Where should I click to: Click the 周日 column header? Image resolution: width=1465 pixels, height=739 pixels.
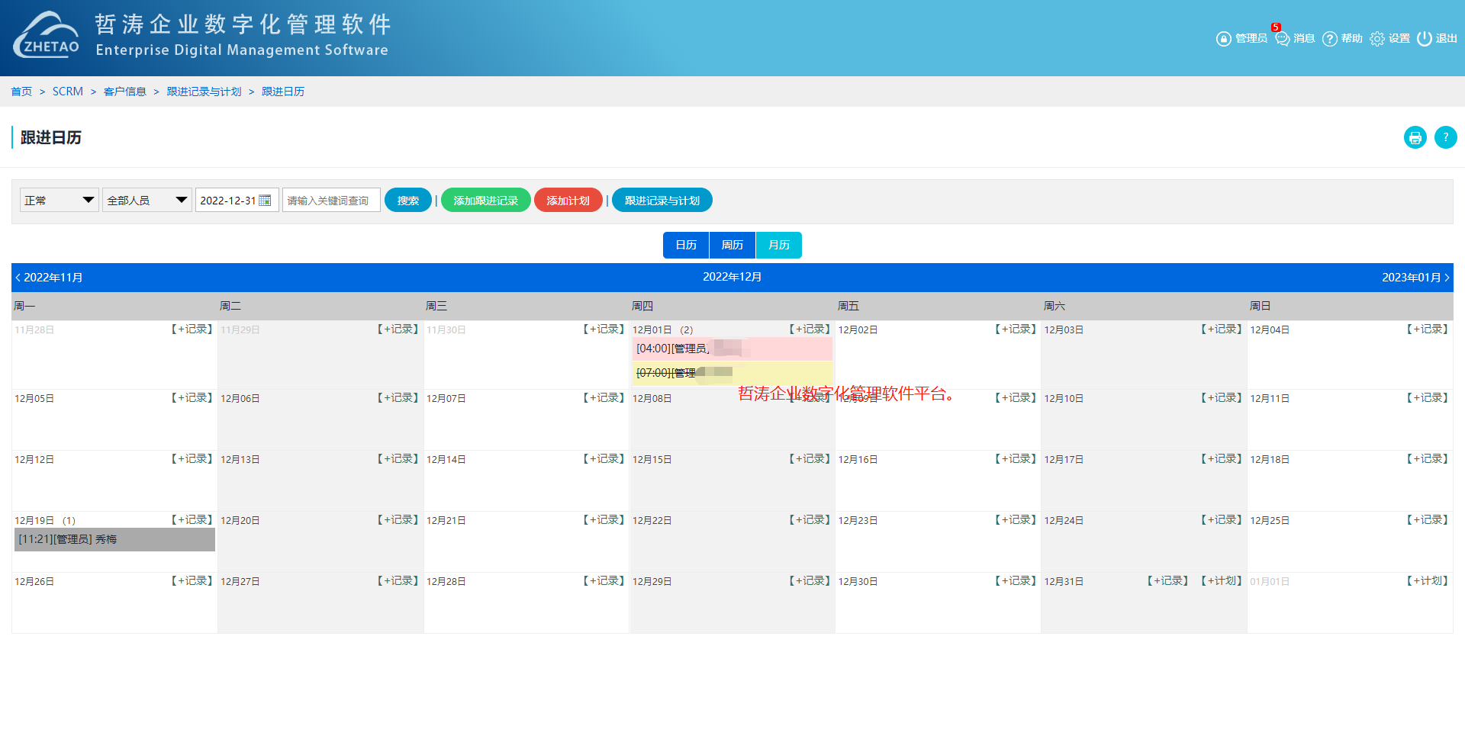(x=1261, y=306)
